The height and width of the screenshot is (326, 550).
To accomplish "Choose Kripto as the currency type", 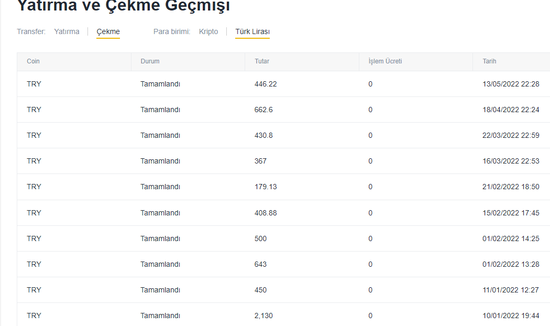I will [x=208, y=32].
